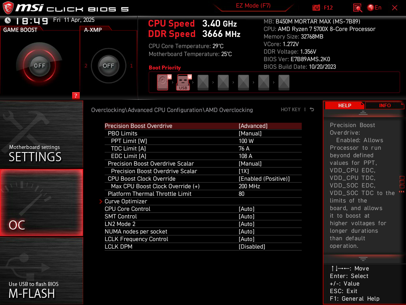Change the scalar multiplier [1X] value

[x=203, y=171]
